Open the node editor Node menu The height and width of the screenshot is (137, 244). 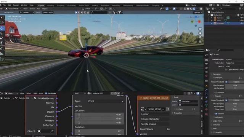click(41, 93)
